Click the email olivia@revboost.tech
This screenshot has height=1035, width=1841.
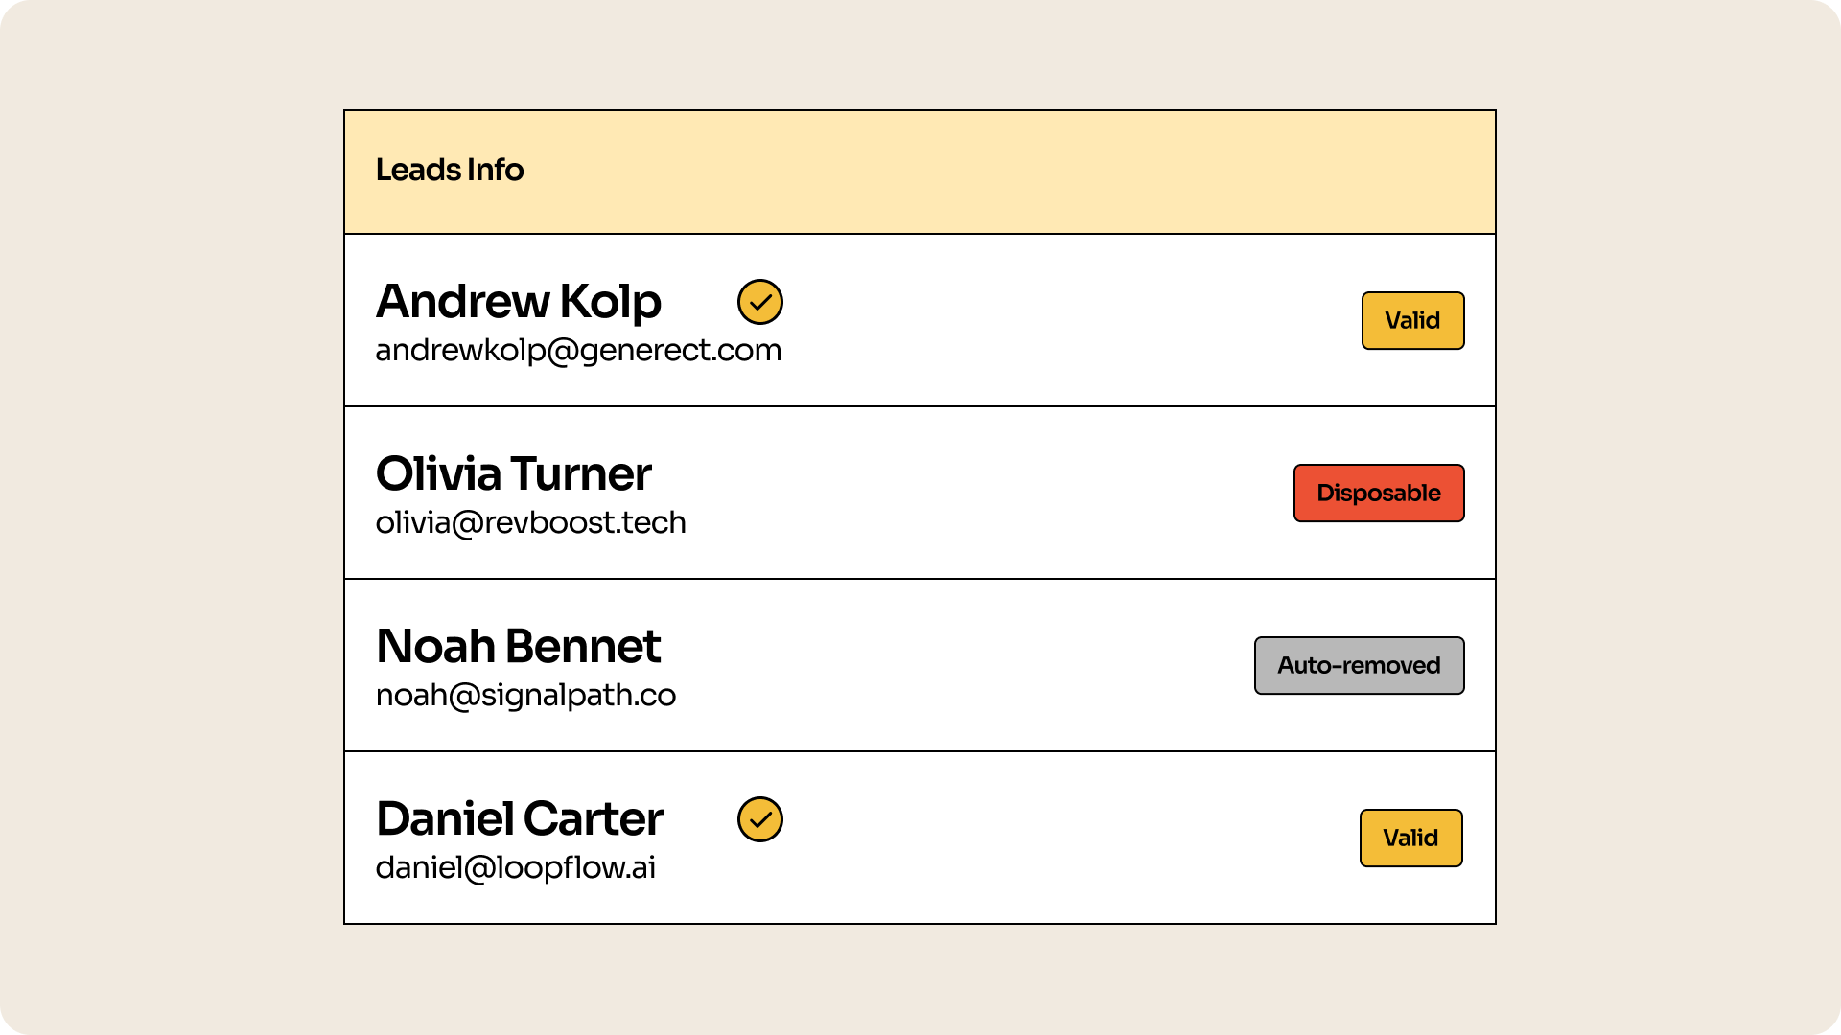(530, 523)
